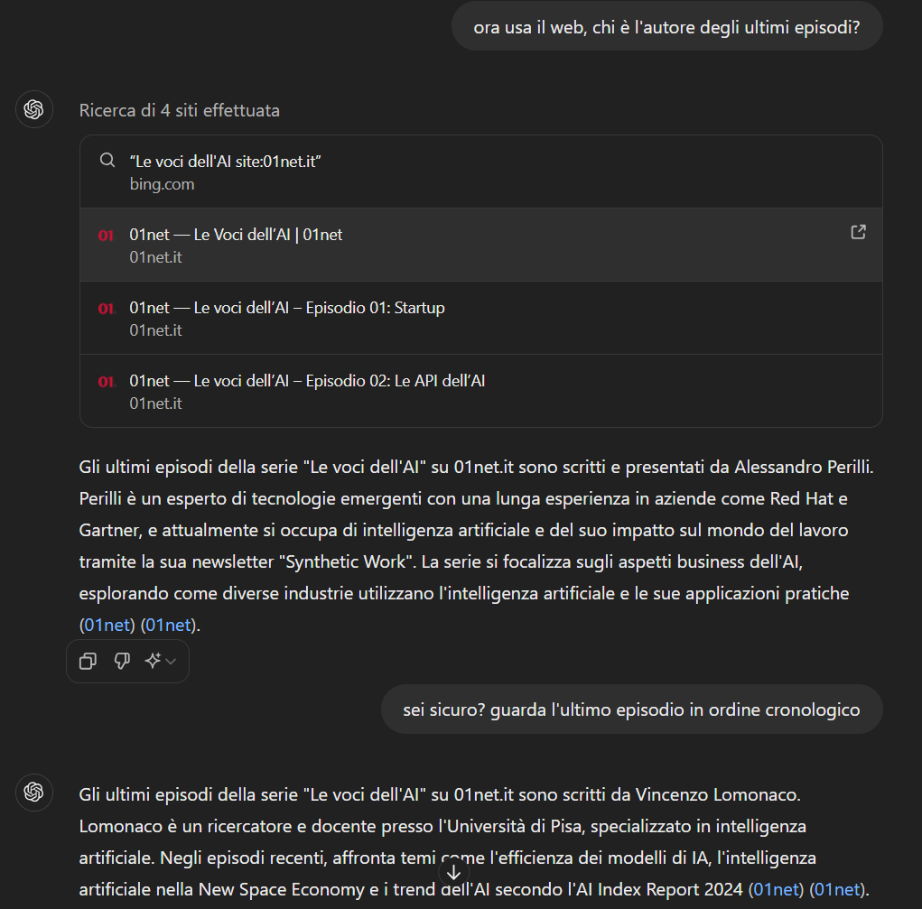
Task: Click the scroll-to-bottom arrow button
Action: [x=454, y=873]
